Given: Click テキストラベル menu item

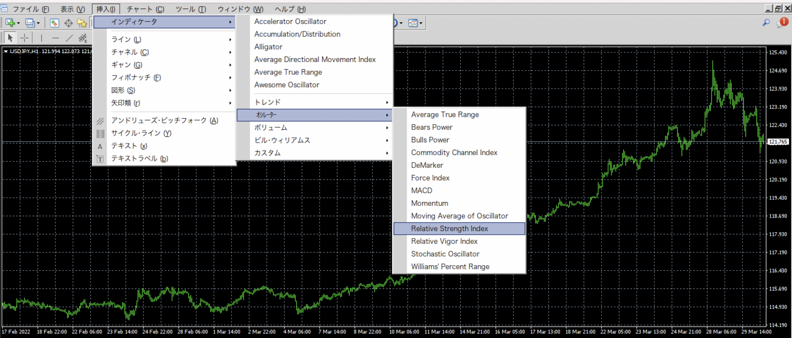Looking at the screenshot, I should (x=139, y=159).
